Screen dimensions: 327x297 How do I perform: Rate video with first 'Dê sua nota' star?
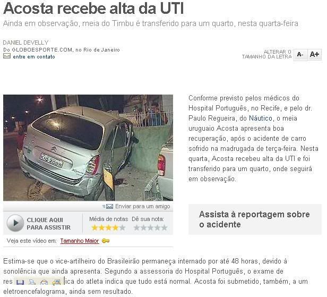136,227
